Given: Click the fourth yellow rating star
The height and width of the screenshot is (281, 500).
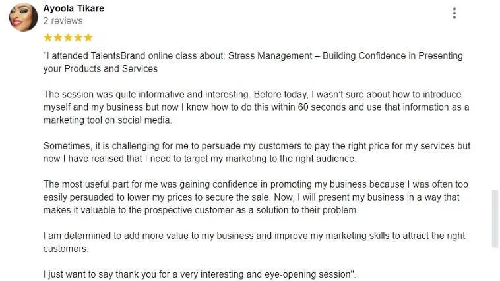Looking at the screenshot, I should (x=78, y=38).
